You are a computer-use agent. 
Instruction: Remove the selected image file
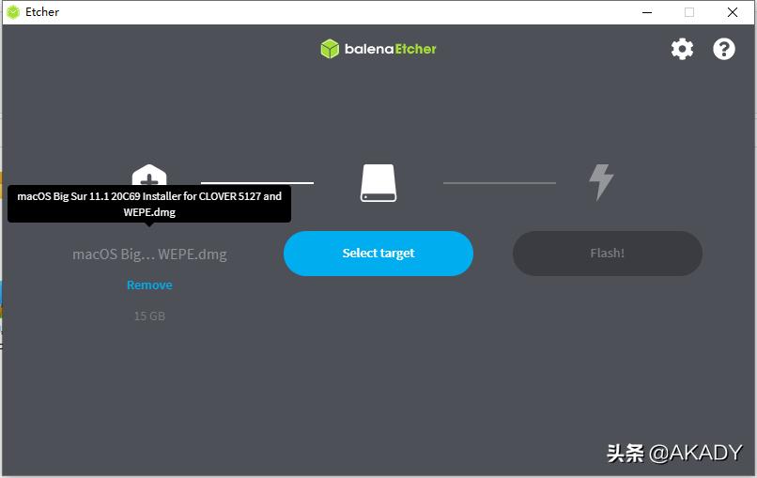pos(149,285)
